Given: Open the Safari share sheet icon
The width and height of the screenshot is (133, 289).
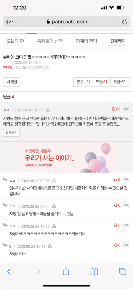Looking at the screenshot, I should click(66, 271).
